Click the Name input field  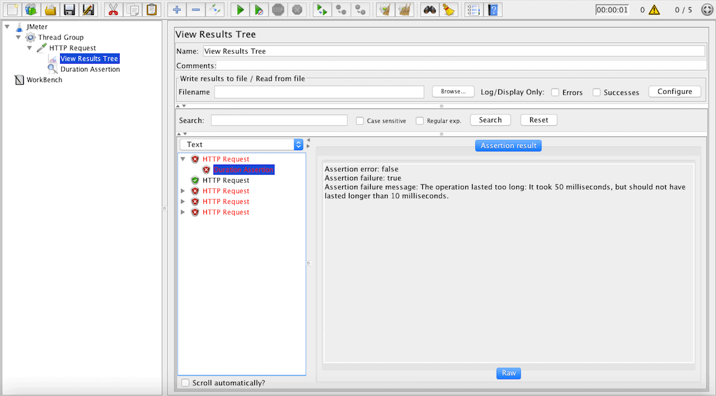point(454,51)
